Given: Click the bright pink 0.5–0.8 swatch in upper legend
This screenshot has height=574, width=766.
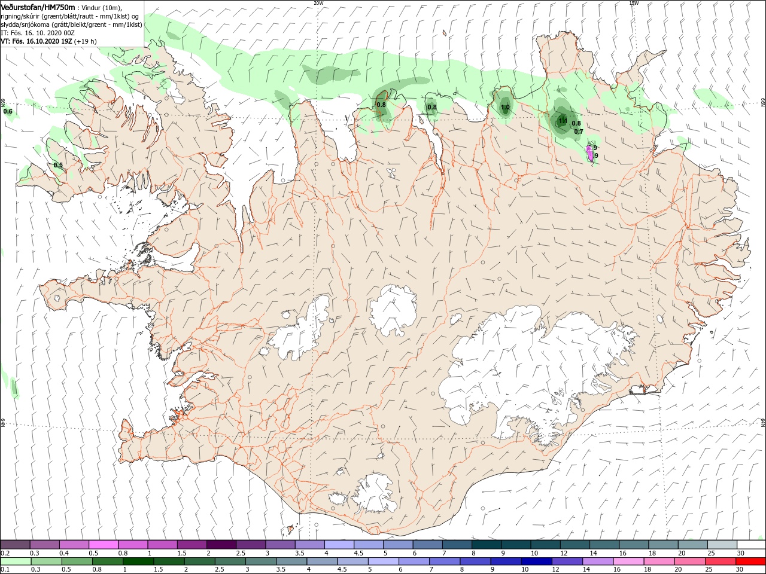Looking at the screenshot, I should (x=104, y=545).
